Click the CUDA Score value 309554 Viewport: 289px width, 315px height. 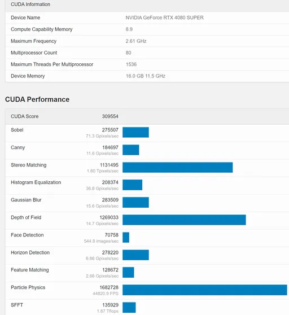110,116
